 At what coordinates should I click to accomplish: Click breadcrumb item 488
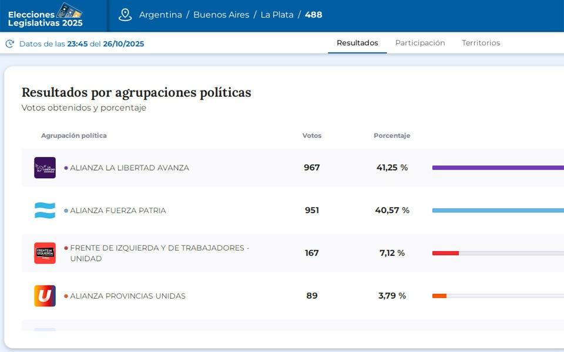pos(313,15)
